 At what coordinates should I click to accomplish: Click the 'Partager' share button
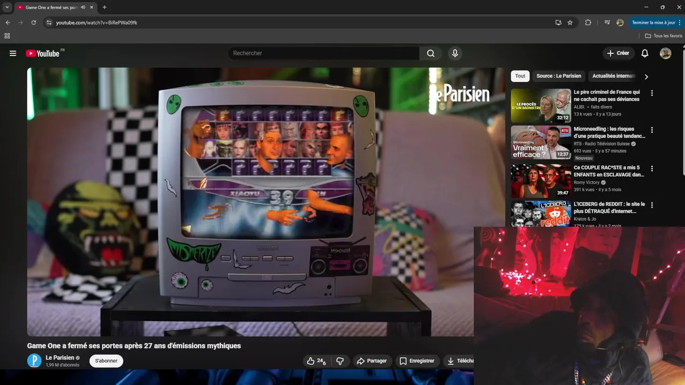371,361
